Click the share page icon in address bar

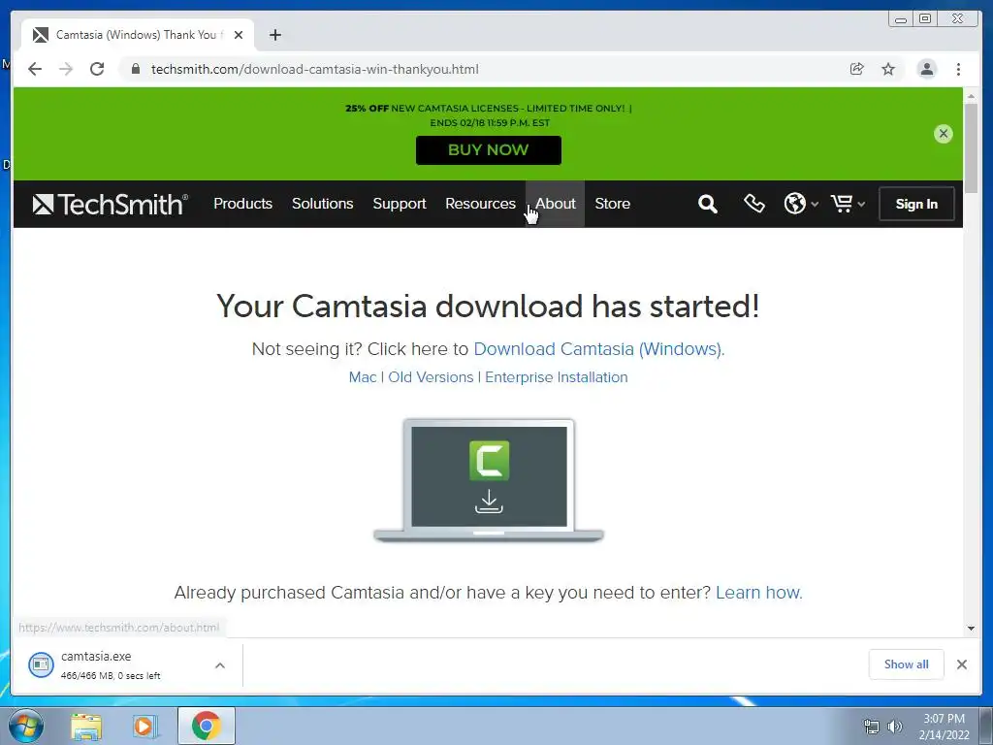point(857,69)
